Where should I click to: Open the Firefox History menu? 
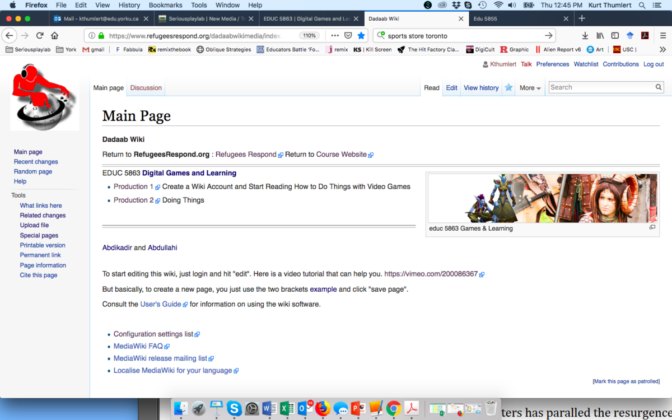point(129,5)
